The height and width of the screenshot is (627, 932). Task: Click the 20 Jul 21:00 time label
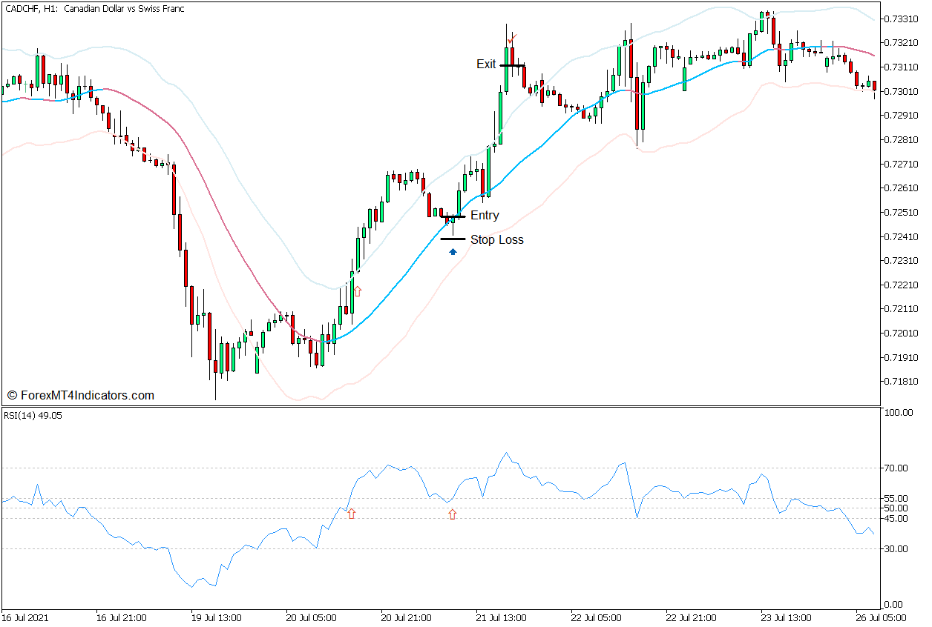pyautogui.click(x=406, y=617)
